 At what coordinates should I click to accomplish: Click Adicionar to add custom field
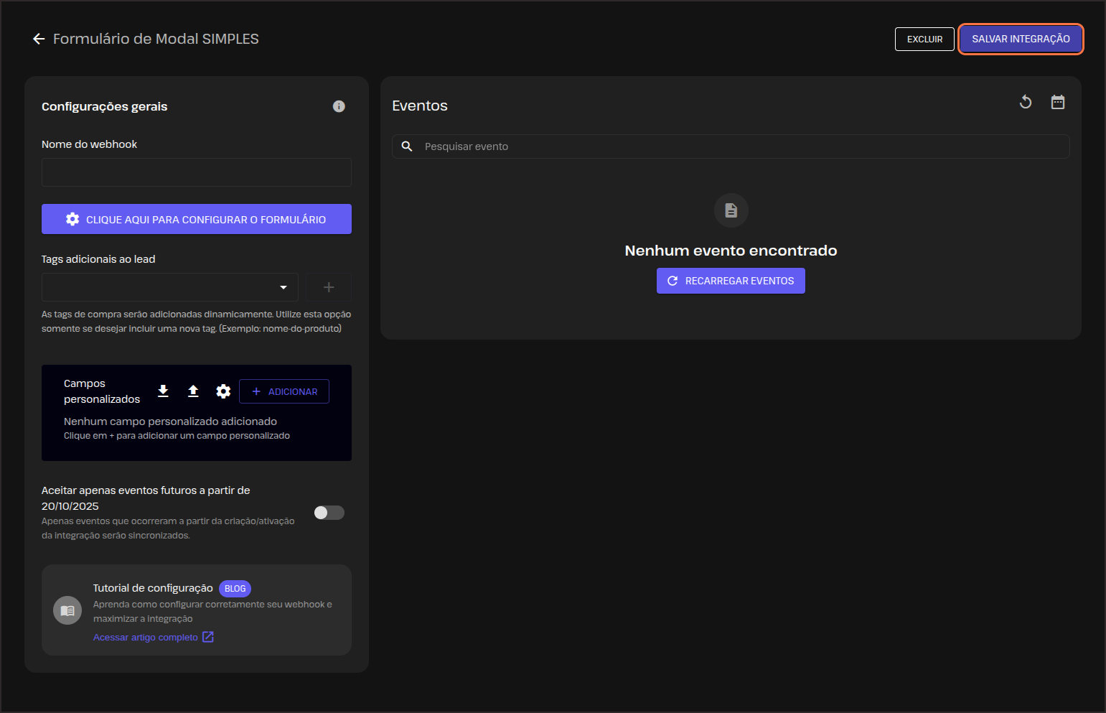point(284,391)
